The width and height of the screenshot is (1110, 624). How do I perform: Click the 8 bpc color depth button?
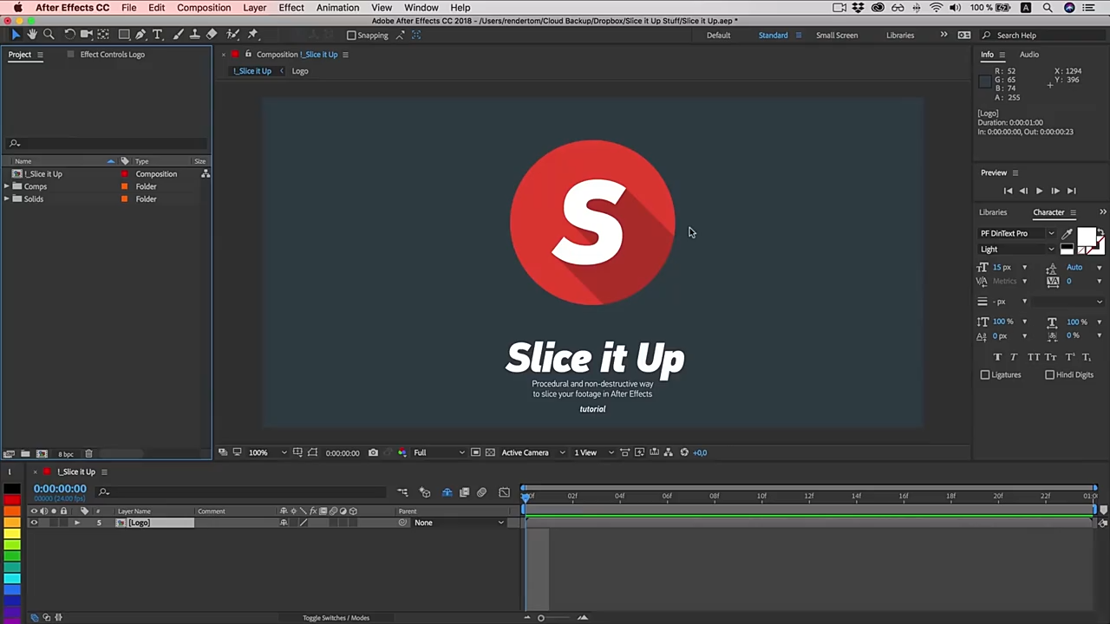pos(66,454)
